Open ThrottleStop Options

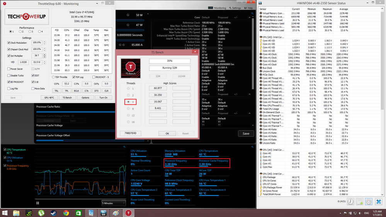click(85, 98)
